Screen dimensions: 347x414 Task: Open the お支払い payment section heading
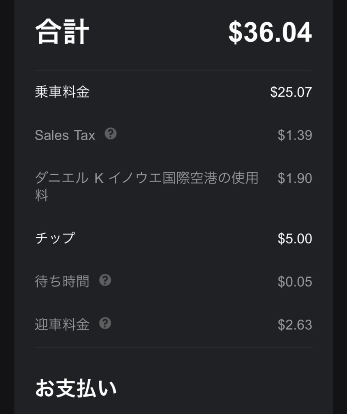click(x=76, y=388)
